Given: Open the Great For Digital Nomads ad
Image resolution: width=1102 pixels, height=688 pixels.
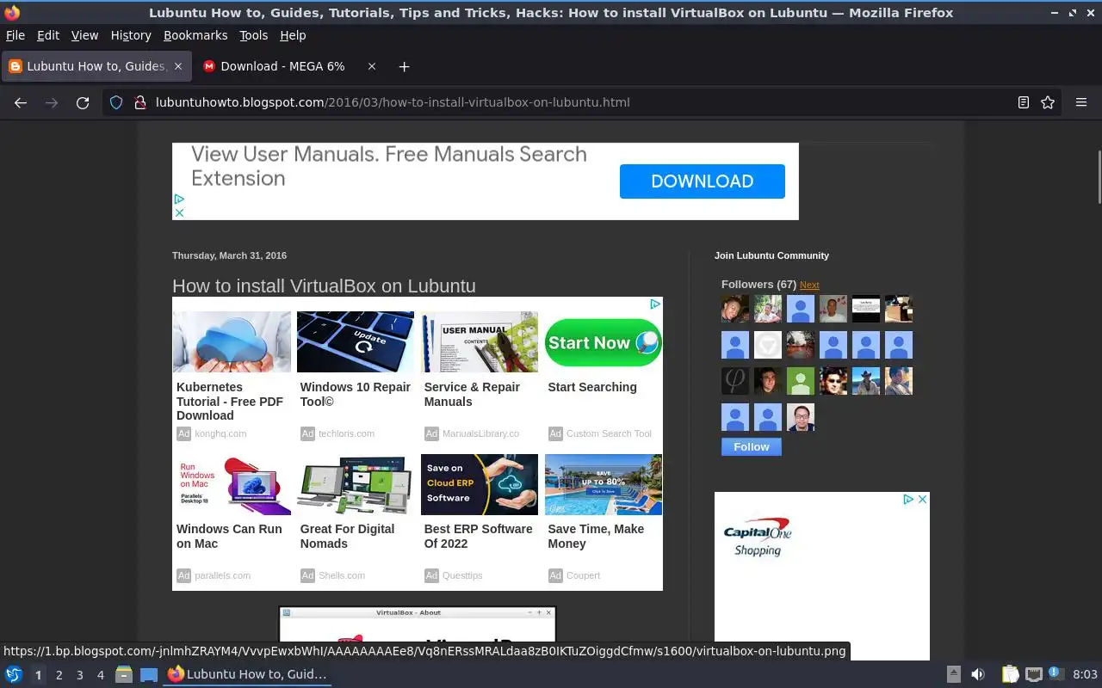Looking at the screenshot, I should pyautogui.click(x=347, y=536).
